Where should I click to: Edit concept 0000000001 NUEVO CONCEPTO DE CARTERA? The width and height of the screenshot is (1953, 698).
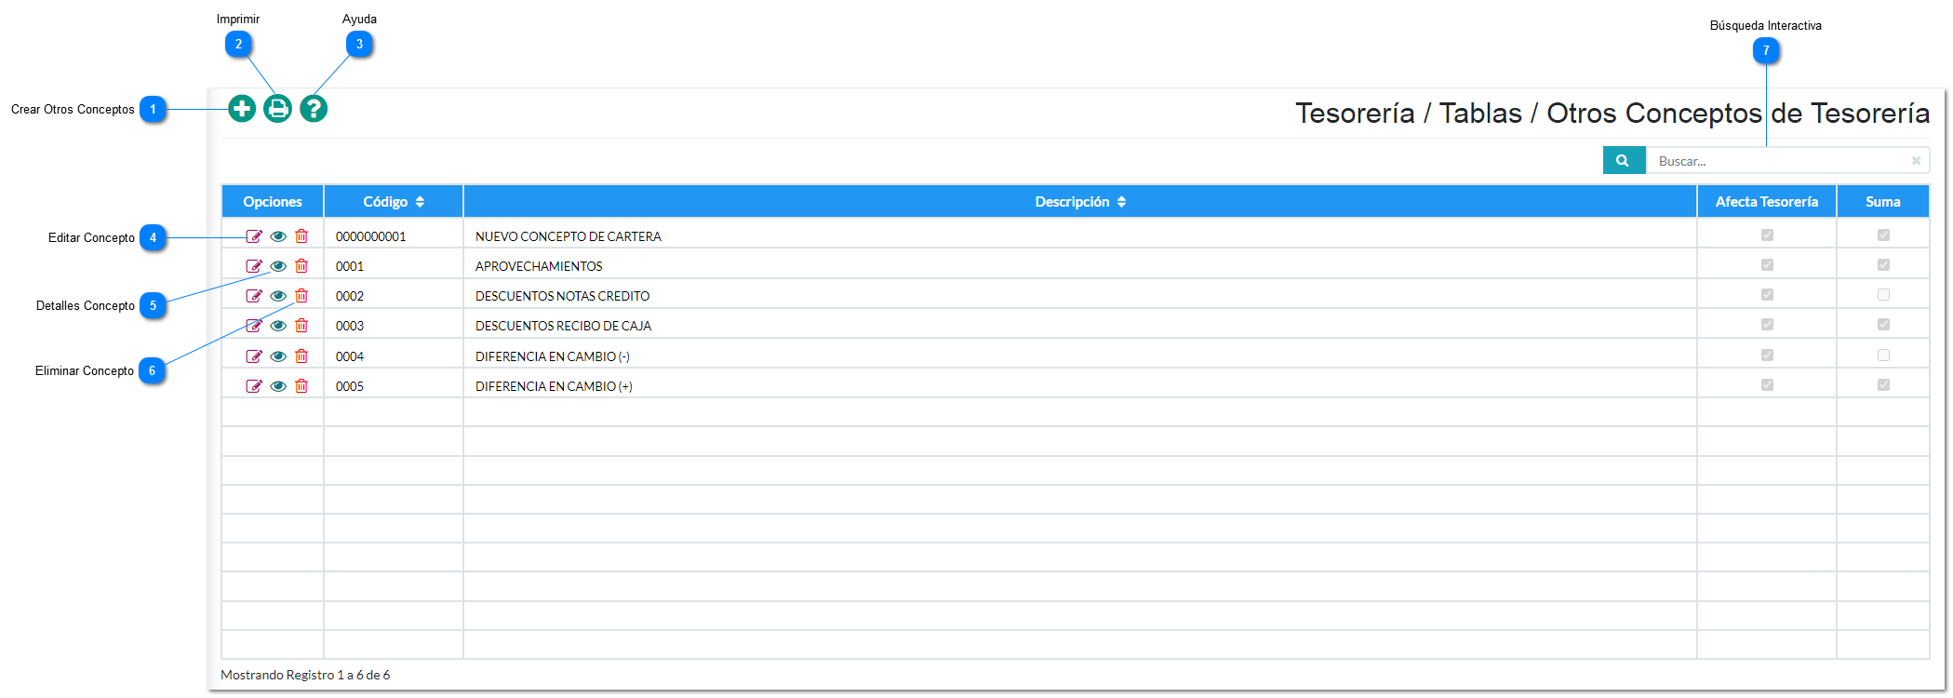tap(254, 236)
